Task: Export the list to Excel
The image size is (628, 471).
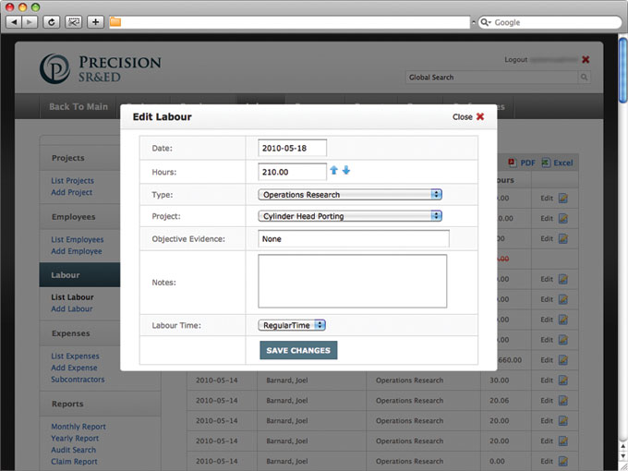Action: click(557, 163)
